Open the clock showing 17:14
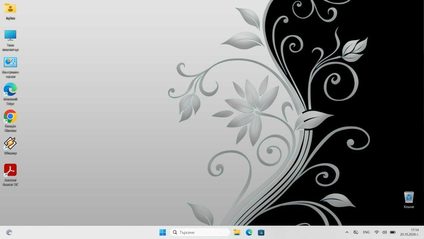 tap(410, 232)
